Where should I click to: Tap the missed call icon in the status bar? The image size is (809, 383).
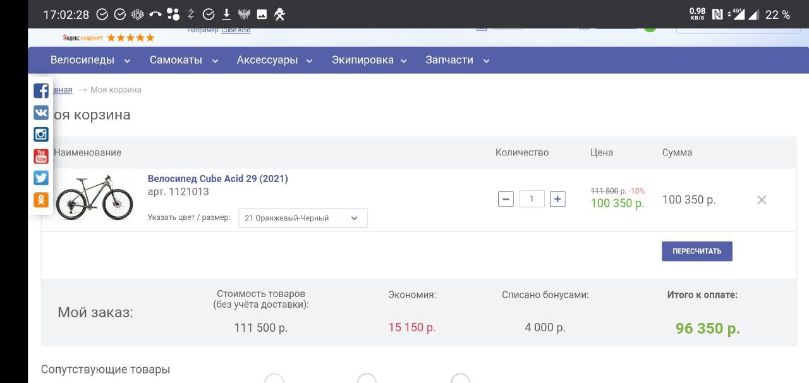[155, 14]
